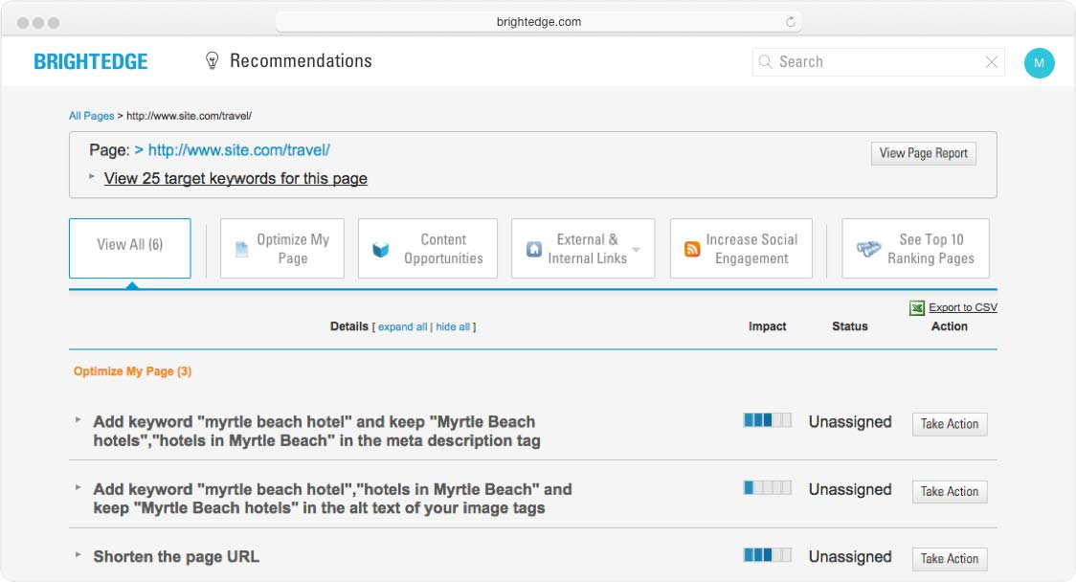Open the External & Internal Links dropdown

[x=636, y=250]
